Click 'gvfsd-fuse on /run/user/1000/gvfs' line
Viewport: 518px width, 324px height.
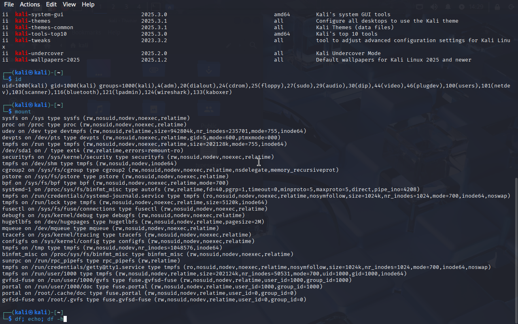click(x=177, y=280)
